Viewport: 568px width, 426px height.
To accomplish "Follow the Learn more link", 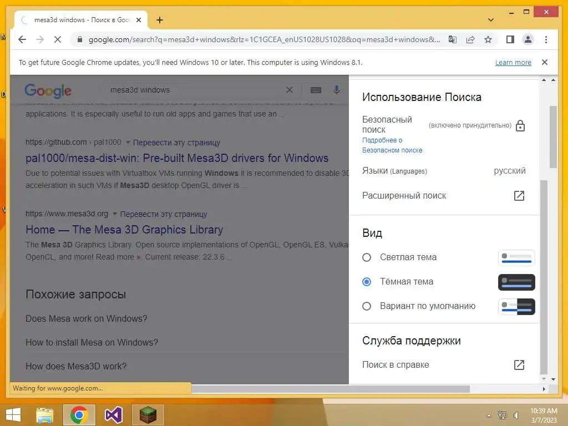I will point(513,62).
